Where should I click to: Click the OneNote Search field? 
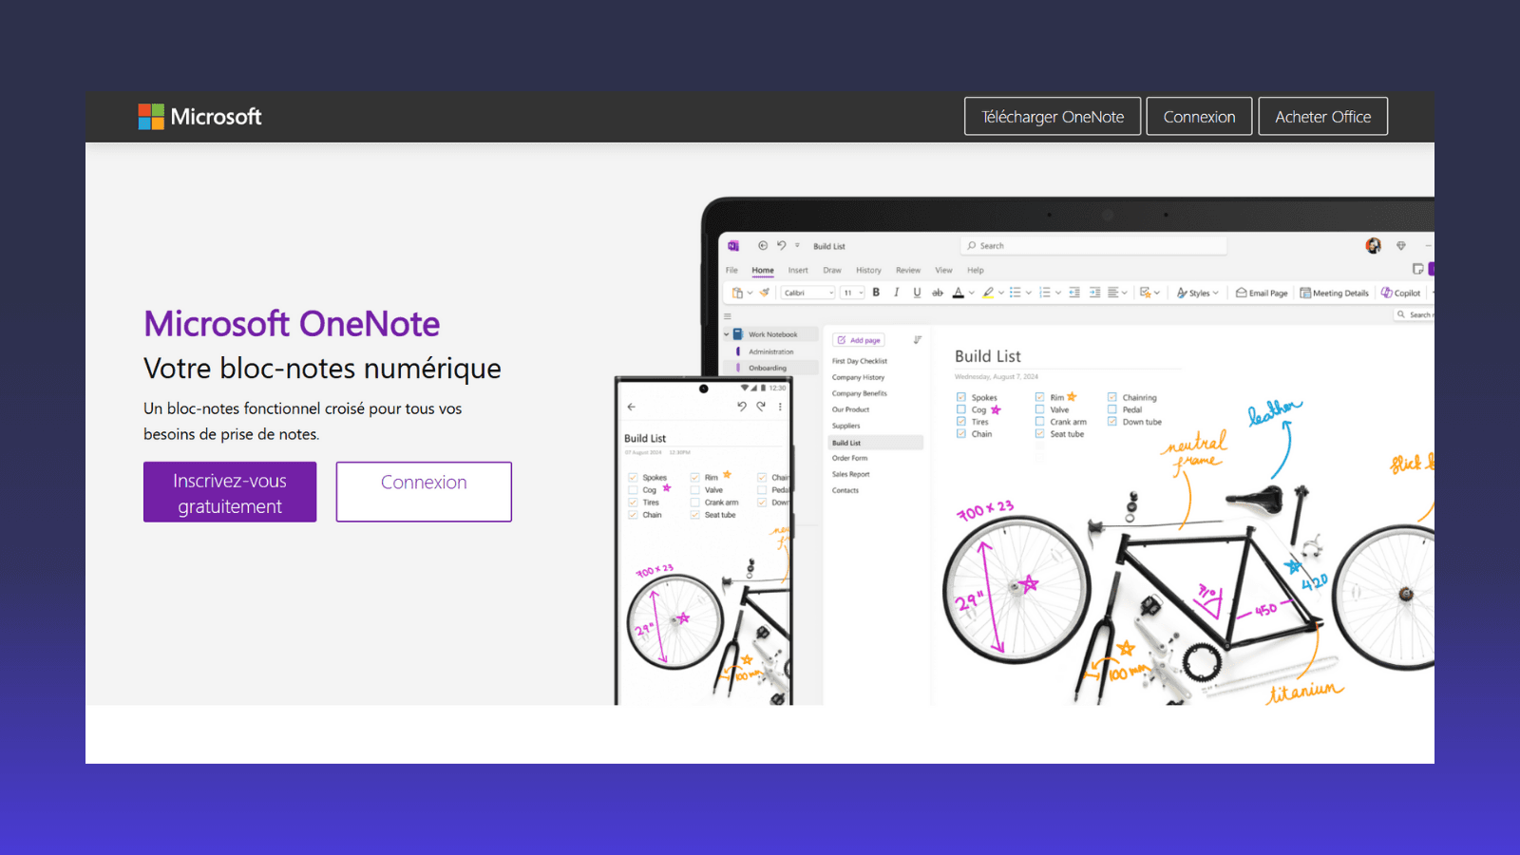tap(1092, 246)
